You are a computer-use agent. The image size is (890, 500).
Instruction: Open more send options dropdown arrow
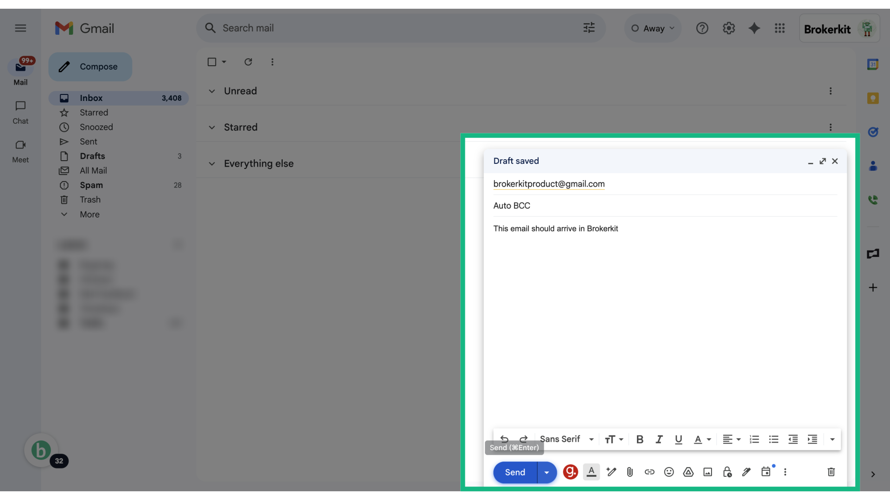coord(547,472)
